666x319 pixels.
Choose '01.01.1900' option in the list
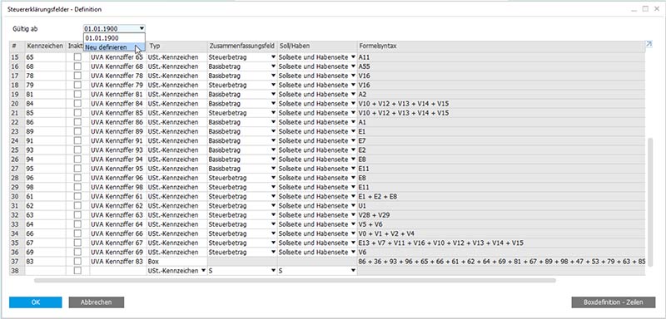click(114, 37)
